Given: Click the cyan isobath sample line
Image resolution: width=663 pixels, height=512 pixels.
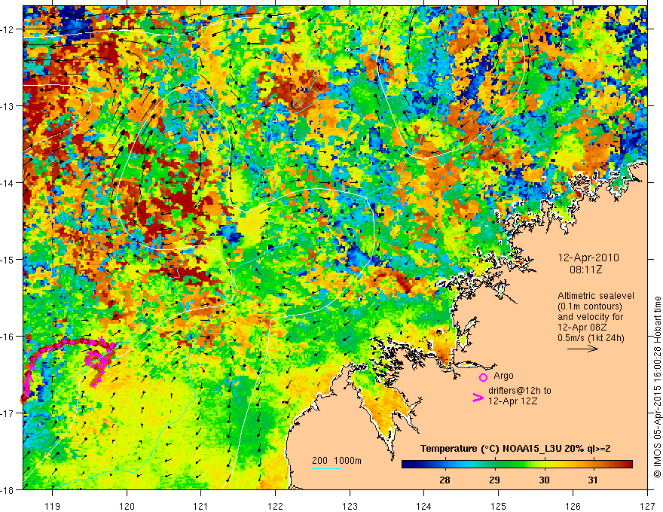Looking at the screenshot, I should [327, 468].
